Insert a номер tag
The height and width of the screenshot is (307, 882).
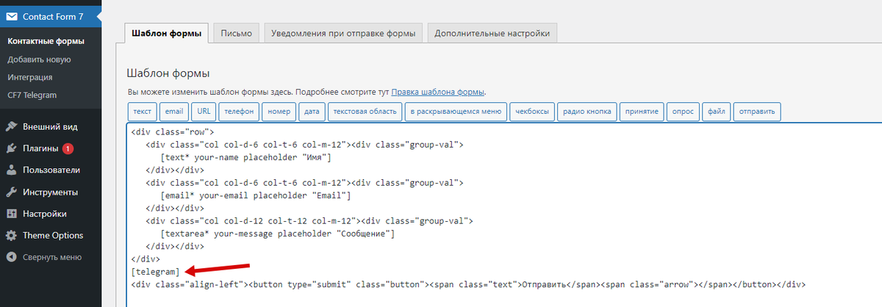point(279,112)
